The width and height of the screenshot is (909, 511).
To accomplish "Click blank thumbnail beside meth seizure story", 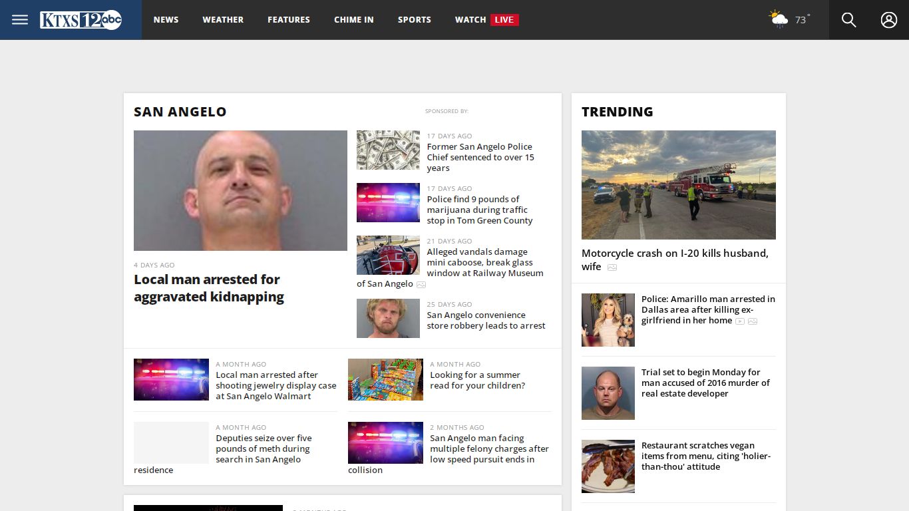I will (x=171, y=442).
